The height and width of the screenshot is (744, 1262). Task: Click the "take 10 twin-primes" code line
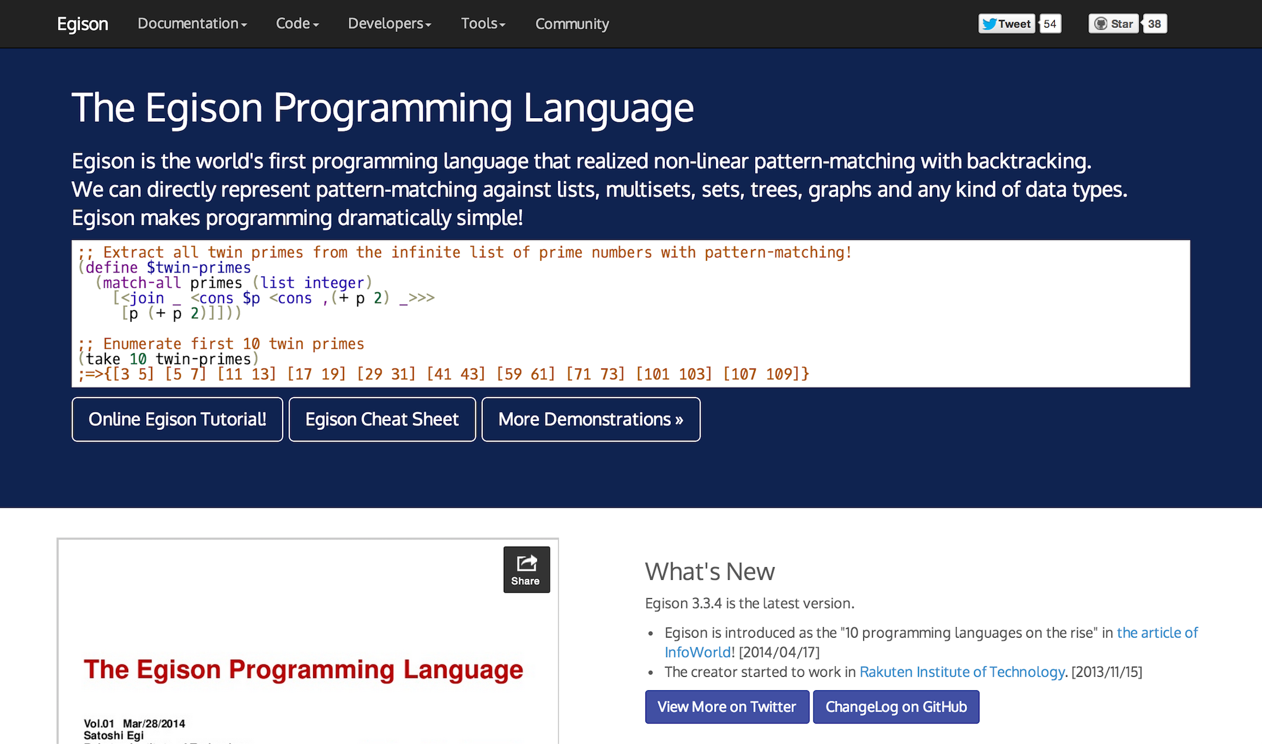(168, 359)
